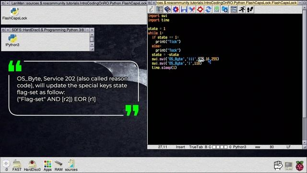Toggle Insert mode in the status bar

[180, 147]
